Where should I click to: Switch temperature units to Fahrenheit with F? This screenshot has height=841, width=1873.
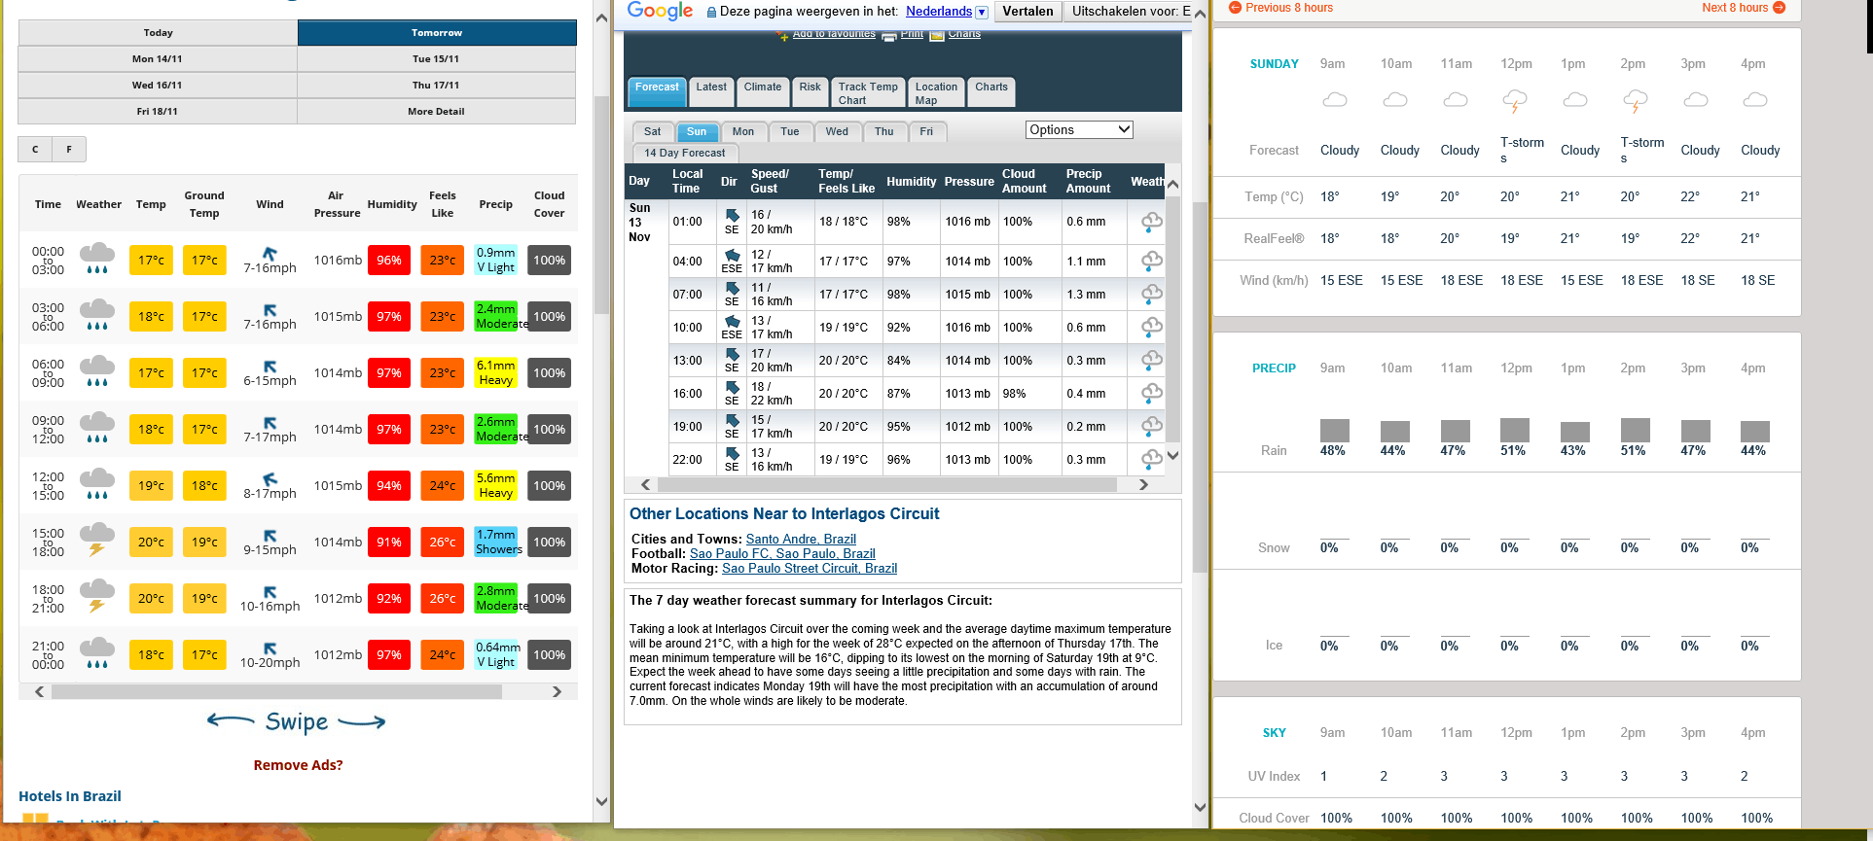pyautogui.click(x=69, y=149)
